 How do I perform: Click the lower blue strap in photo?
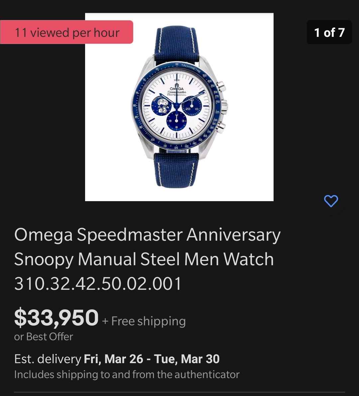(176, 169)
